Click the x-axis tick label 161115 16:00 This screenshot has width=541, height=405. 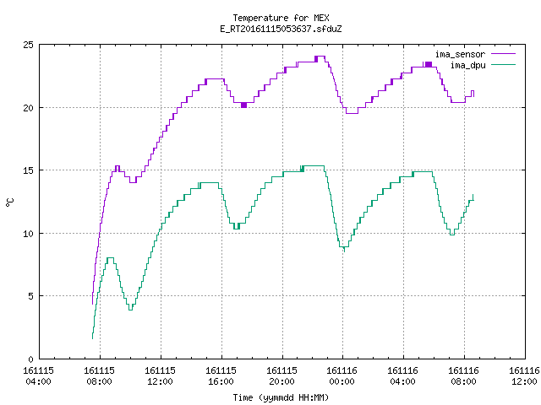(221, 375)
